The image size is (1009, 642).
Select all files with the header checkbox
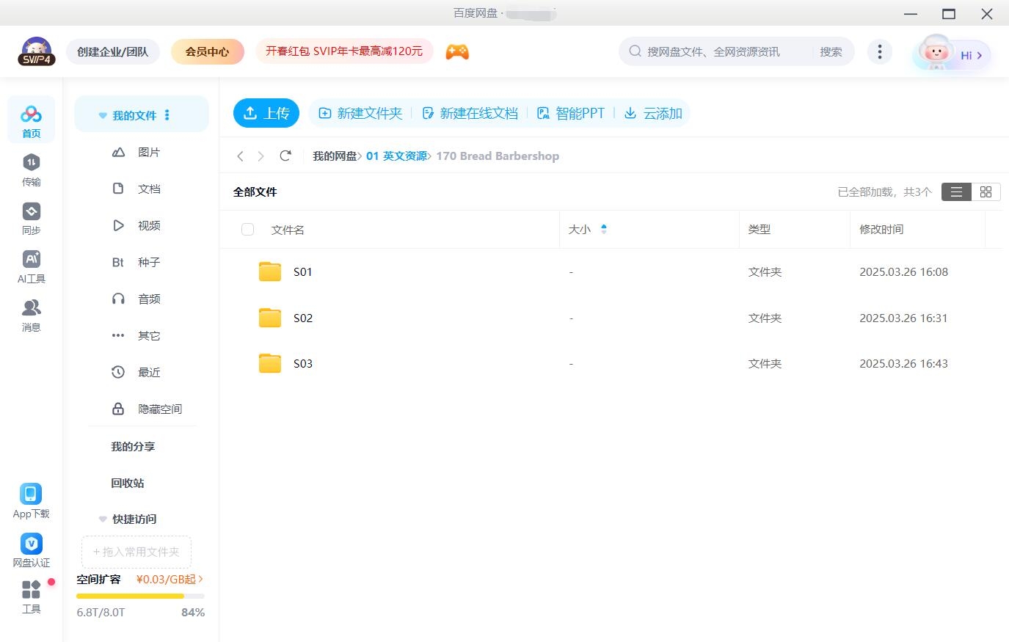pyautogui.click(x=247, y=229)
